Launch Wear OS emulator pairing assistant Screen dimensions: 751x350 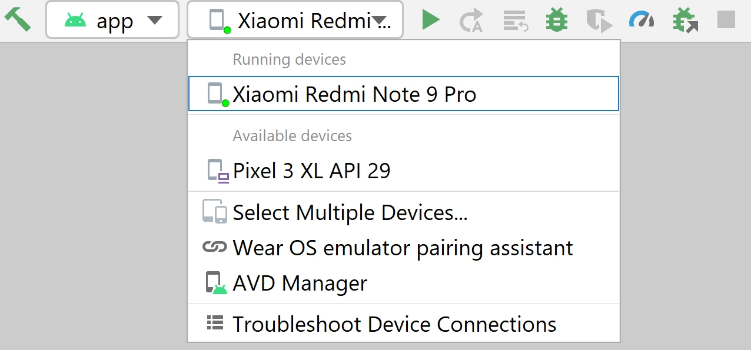[x=403, y=248]
